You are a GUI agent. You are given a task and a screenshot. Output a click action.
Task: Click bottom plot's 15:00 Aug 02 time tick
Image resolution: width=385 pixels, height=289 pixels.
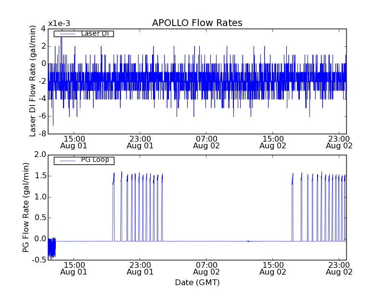point(272,268)
